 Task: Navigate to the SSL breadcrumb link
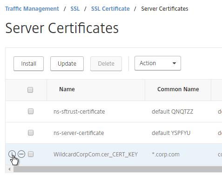tap(75, 9)
